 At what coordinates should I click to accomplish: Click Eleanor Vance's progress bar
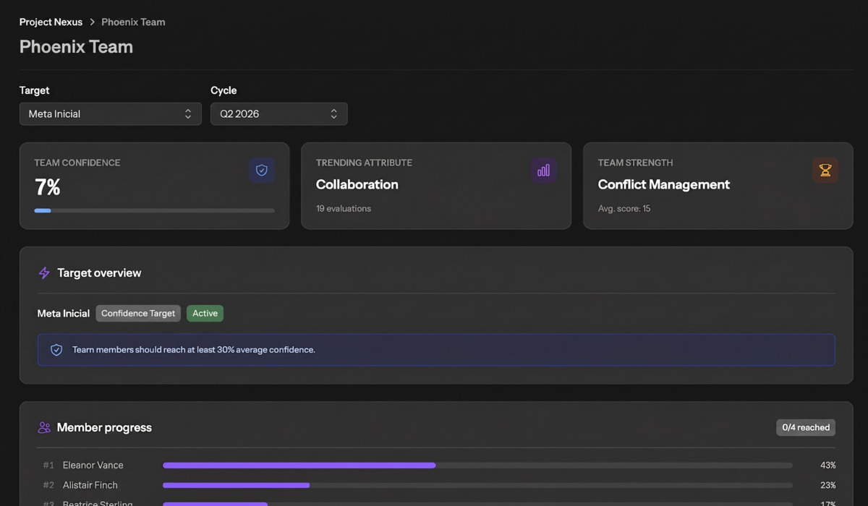click(x=477, y=466)
